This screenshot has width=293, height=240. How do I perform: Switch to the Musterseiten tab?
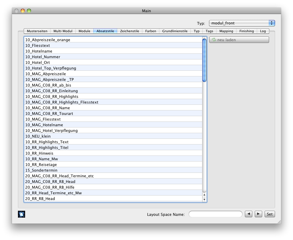point(37,31)
